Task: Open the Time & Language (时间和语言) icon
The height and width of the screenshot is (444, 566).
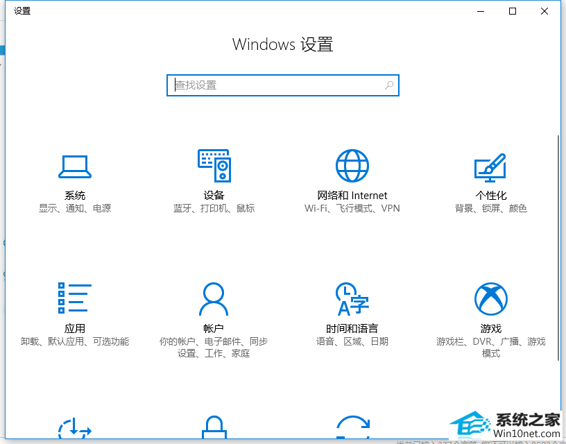Action: pyautogui.click(x=352, y=299)
